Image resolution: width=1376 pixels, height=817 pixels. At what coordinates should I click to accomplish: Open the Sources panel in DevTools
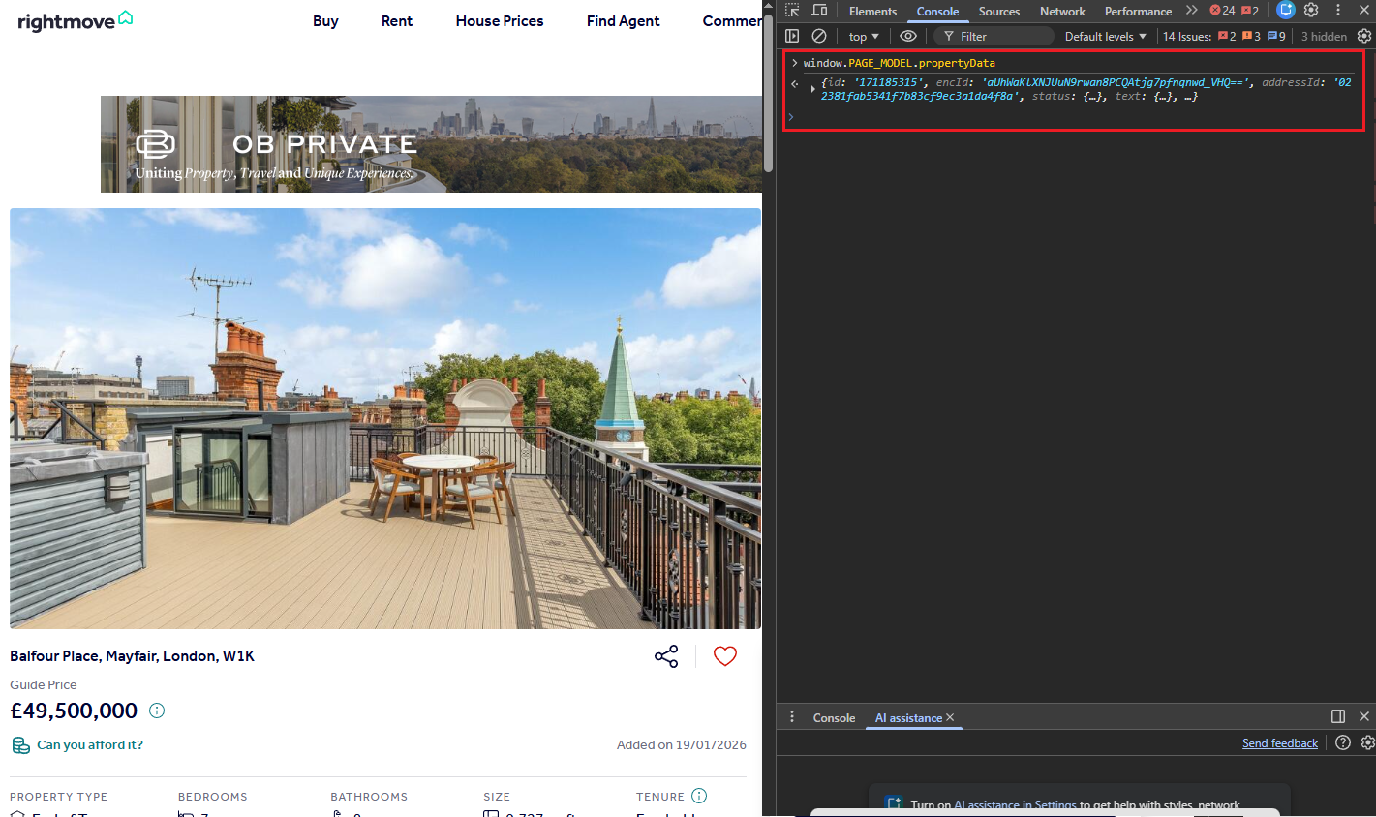(x=1000, y=11)
